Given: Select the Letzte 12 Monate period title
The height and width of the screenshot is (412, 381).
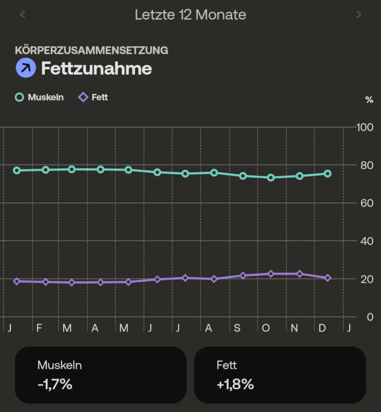Looking at the screenshot, I should click(x=190, y=15).
